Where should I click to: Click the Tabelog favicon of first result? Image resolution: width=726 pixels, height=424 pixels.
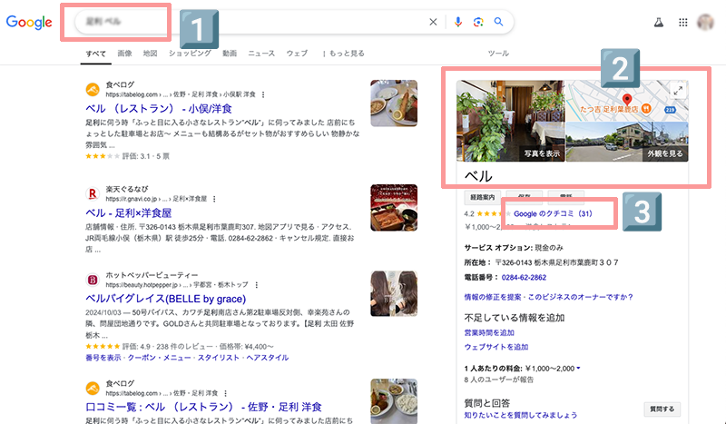click(93, 90)
